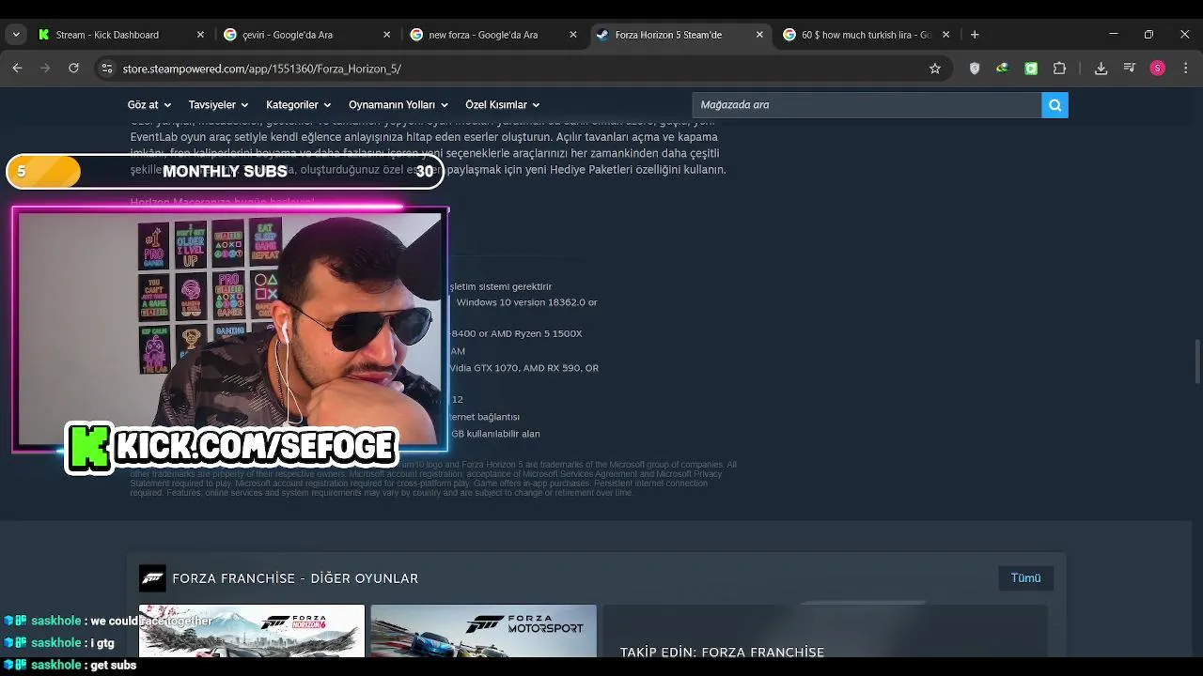Click the address bar URL
The width and height of the screenshot is (1203, 676).
point(262,69)
